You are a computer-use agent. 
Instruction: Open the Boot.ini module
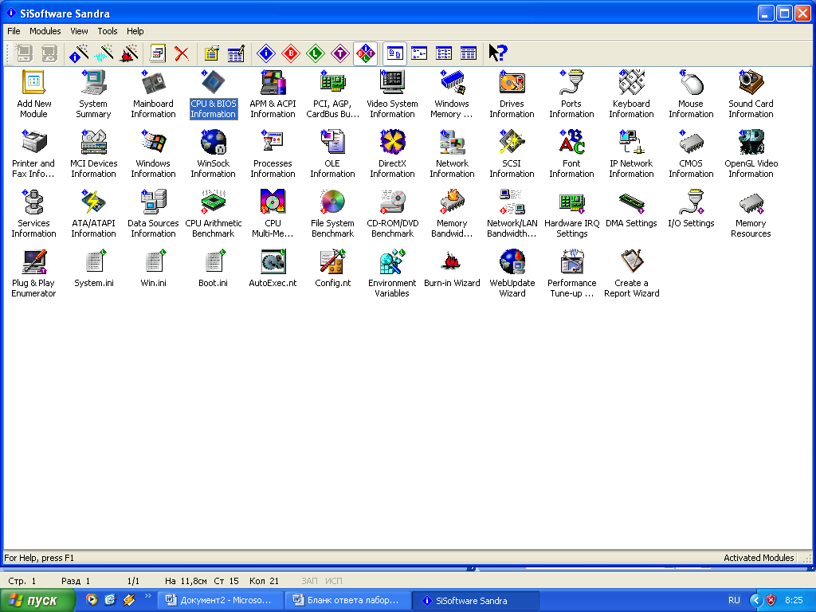click(214, 269)
